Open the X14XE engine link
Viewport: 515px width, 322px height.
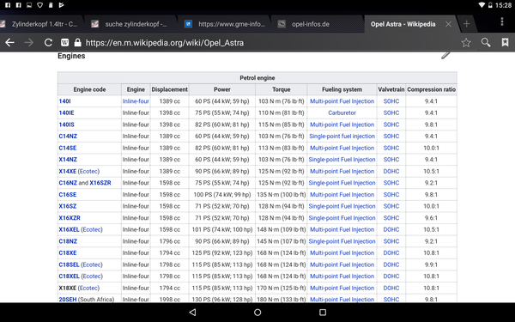pyautogui.click(x=68, y=171)
